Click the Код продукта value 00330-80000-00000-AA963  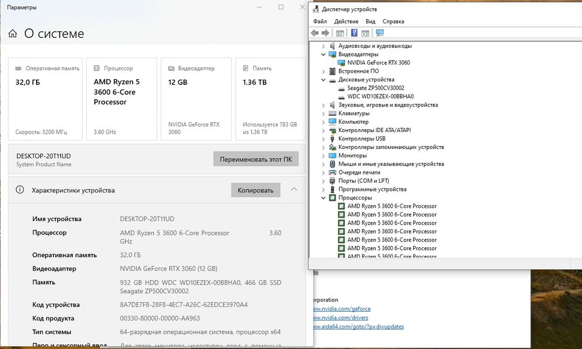click(x=159, y=318)
